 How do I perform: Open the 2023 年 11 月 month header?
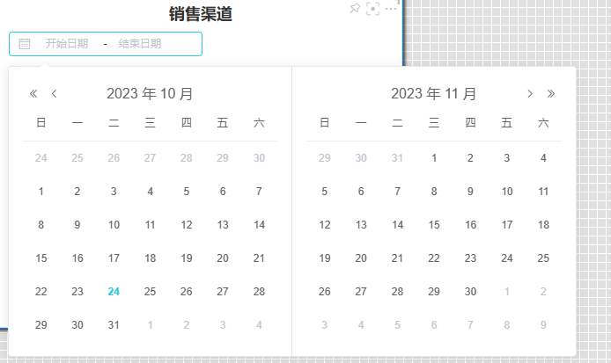click(434, 93)
